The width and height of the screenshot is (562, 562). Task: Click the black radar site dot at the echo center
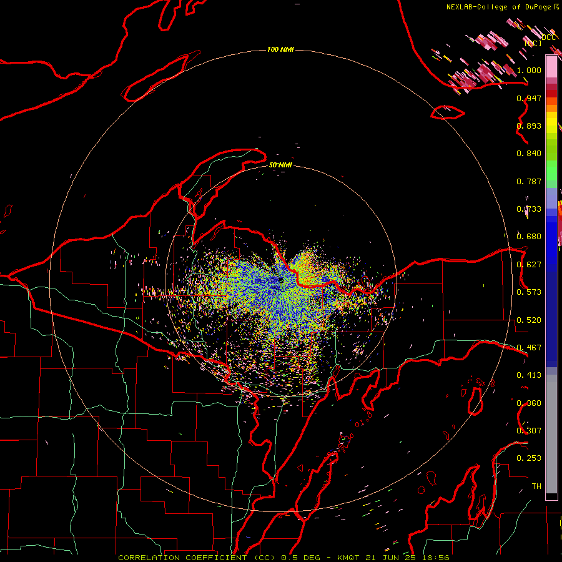(280, 280)
